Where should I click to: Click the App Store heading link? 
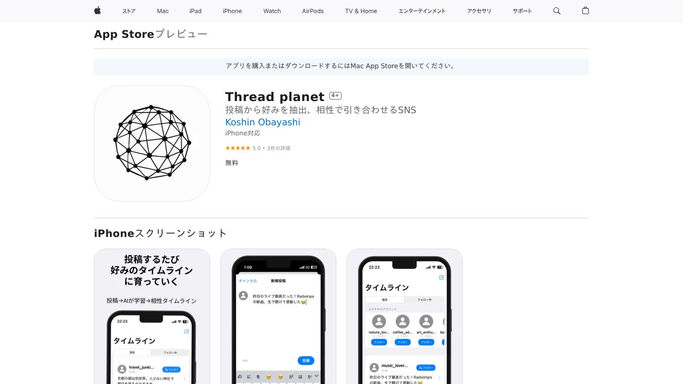124,34
